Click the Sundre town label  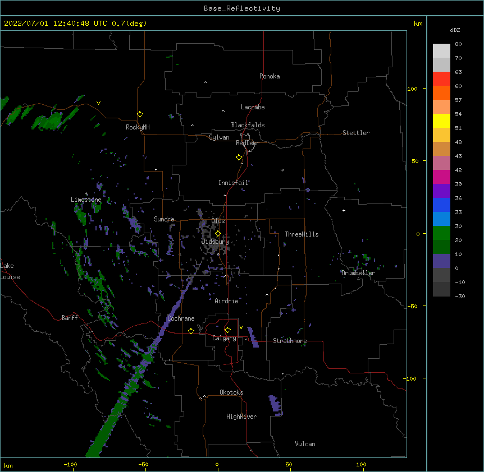pos(164,219)
